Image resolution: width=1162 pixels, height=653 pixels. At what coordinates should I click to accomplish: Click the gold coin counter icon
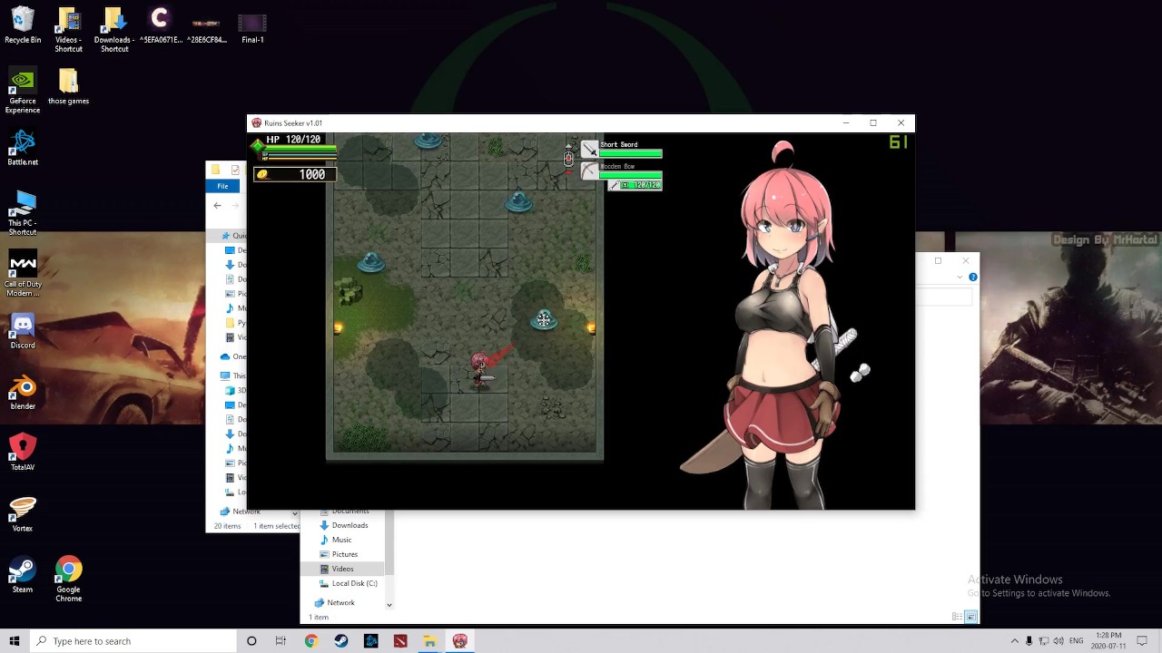click(262, 174)
